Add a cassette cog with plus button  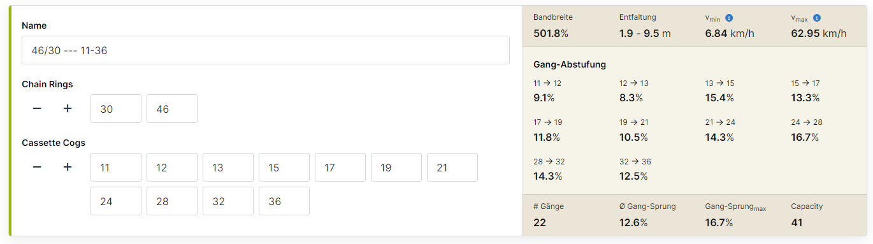tap(68, 167)
